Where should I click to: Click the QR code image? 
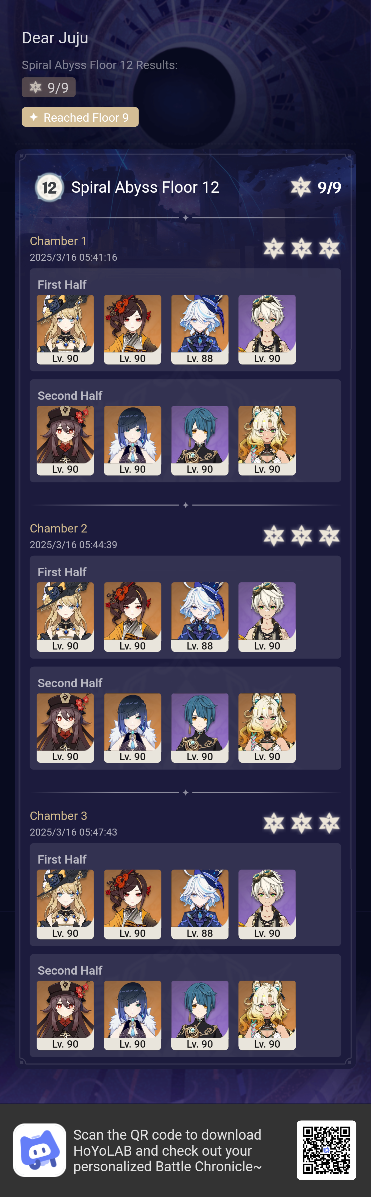[x=326, y=1150]
